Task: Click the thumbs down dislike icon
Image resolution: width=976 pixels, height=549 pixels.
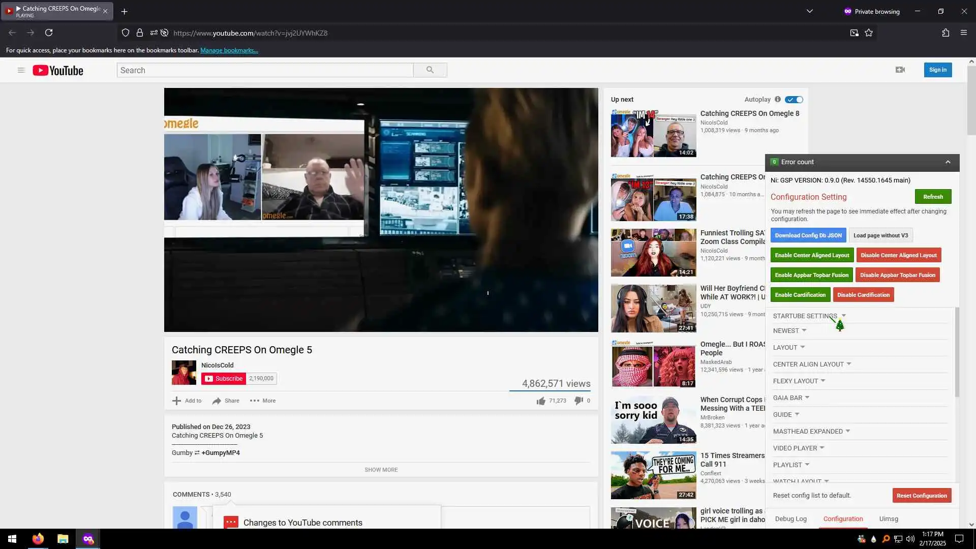Action: (578, 401)
